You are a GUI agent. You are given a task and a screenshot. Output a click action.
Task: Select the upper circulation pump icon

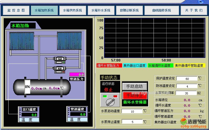pyautogui.click(x=59, y=60)
